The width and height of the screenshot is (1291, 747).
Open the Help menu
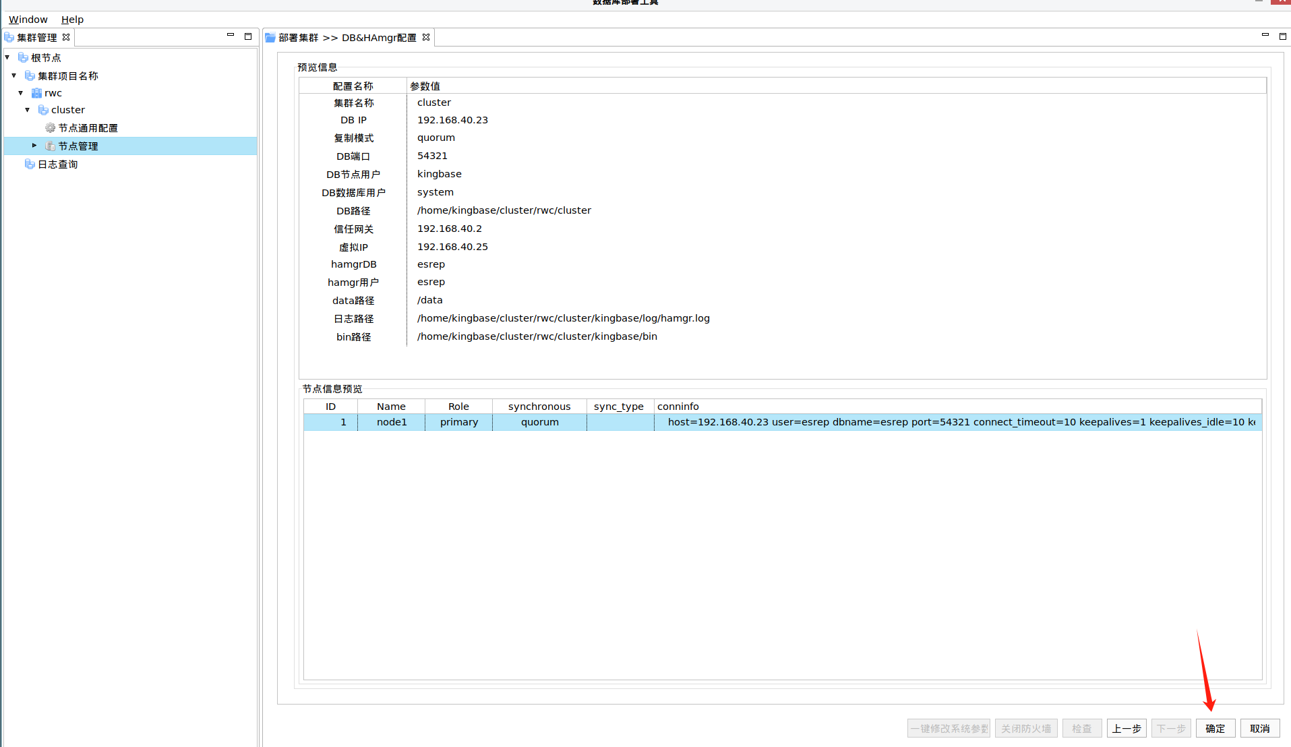[x=72, y=20]
